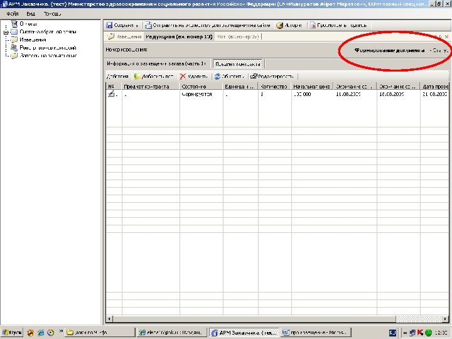Open История using its icon
This screenshot has height=339, width=452.
pos(279,25)
